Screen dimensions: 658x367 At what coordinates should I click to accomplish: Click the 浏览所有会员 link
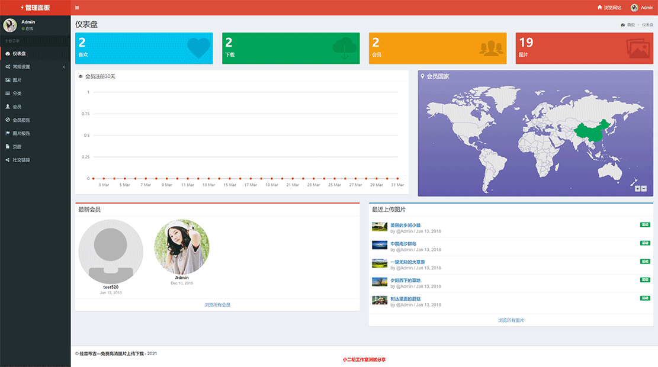pyautogui.click(x=217, y=305)
